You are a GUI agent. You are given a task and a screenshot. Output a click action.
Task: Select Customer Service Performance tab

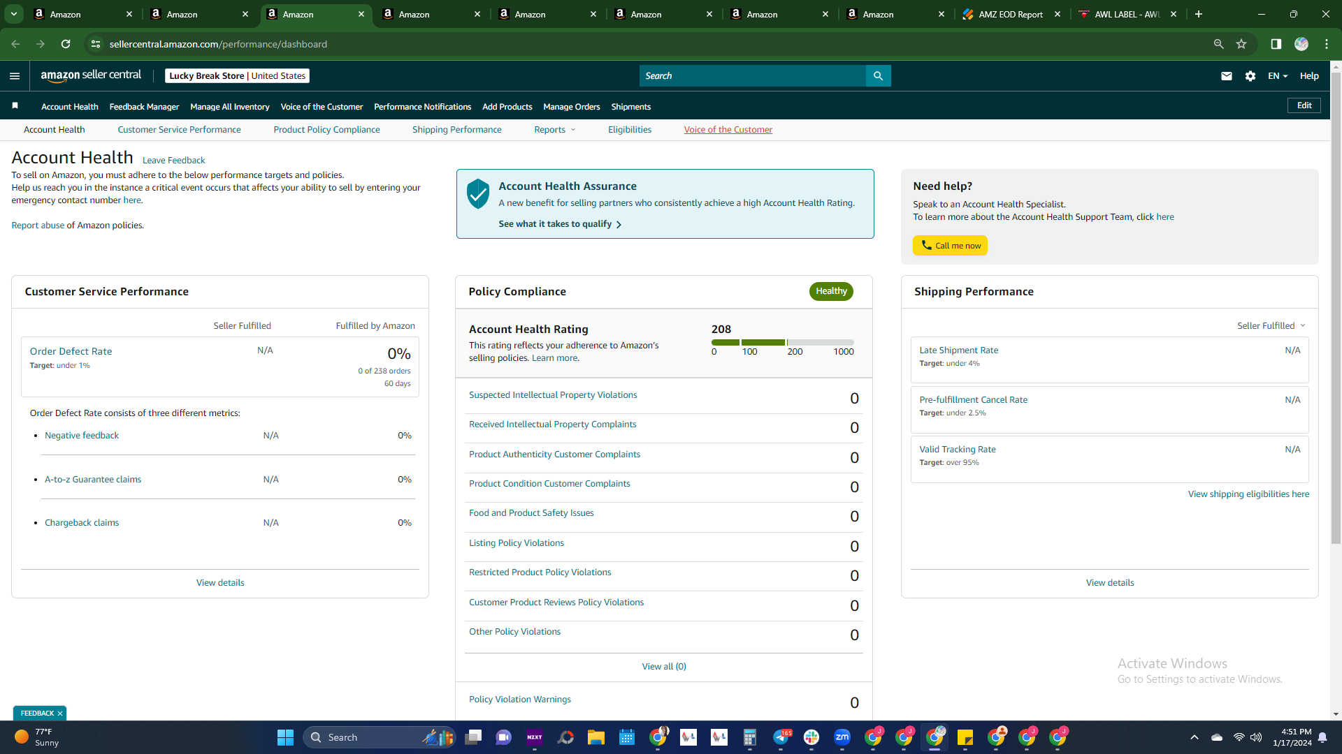tap(179, 130)
